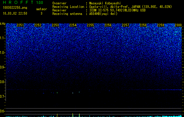The height and width of the screenshot is (117, 184).
Task: Click the 2254 time marker
Action: pyautogui.click(x=73, y=25)
